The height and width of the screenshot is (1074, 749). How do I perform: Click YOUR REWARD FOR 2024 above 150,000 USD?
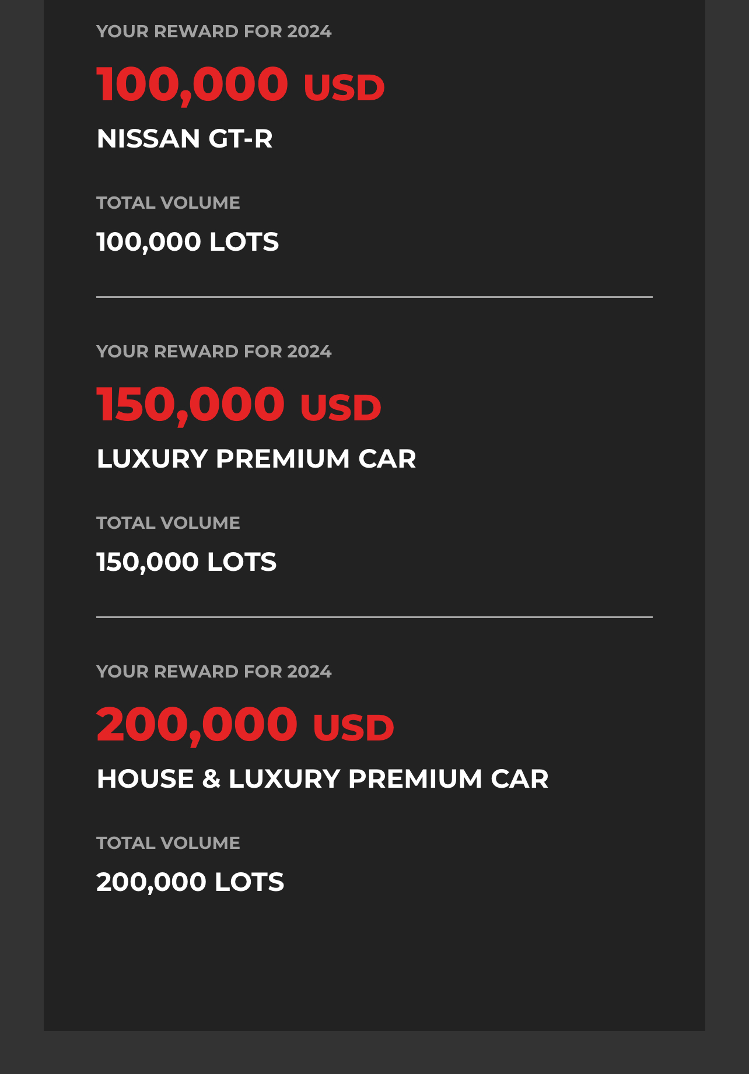[x=214, y=352]
